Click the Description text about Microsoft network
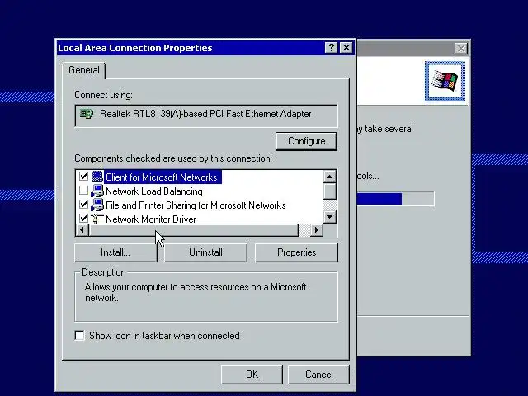 196,292
